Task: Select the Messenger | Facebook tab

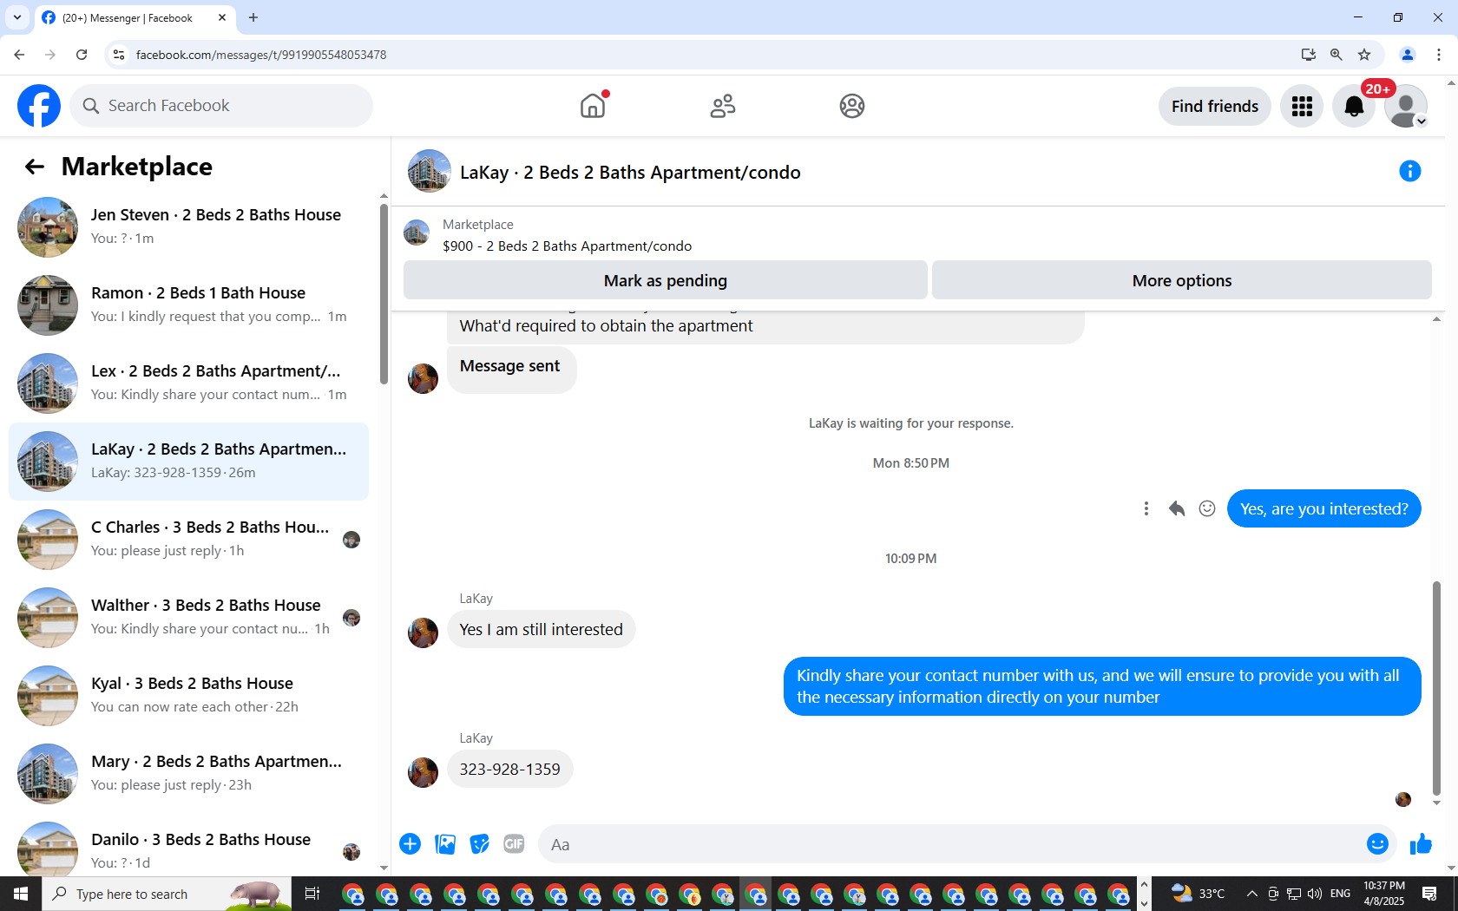Action: click(135, 18)
